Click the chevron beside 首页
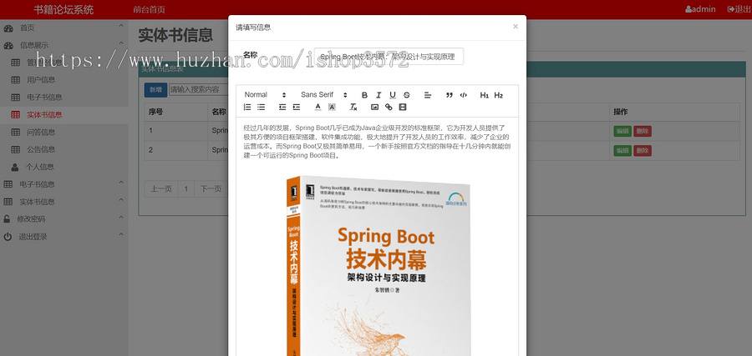 click(x=121, y=26)
